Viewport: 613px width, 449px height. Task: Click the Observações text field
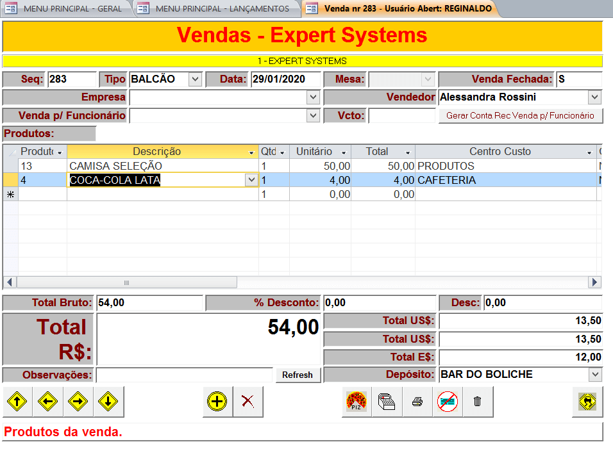tap(185, 375)
